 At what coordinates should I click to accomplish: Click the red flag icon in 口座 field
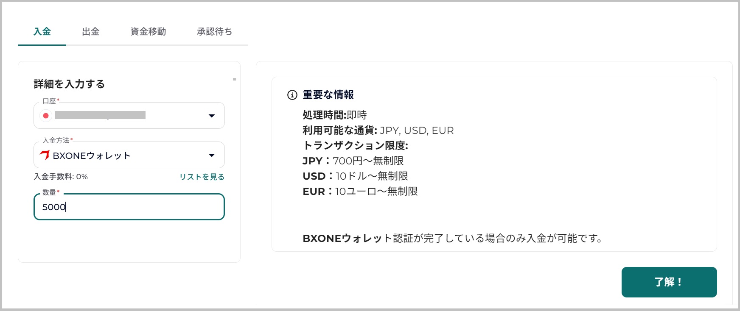[46, 116]
